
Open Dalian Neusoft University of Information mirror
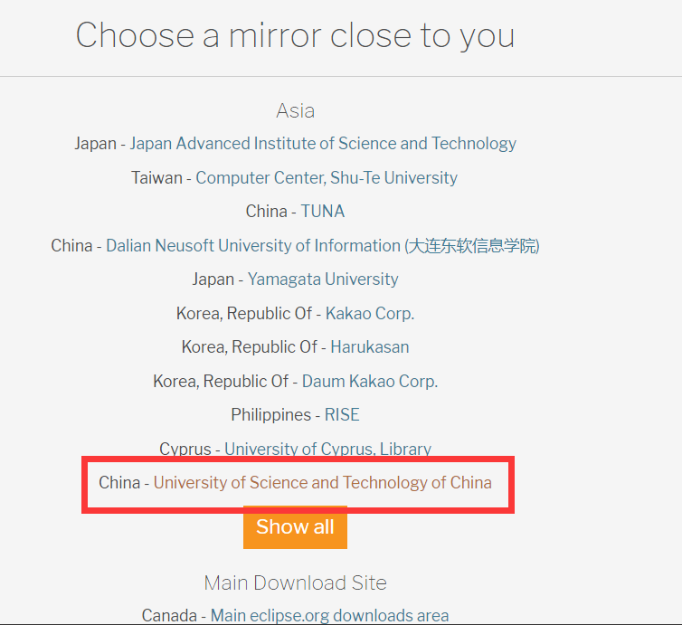pyautogui.click(x=323, y=246)
